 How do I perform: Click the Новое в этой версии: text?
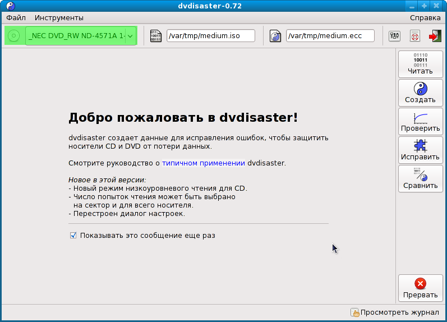[x=107, y=180]
